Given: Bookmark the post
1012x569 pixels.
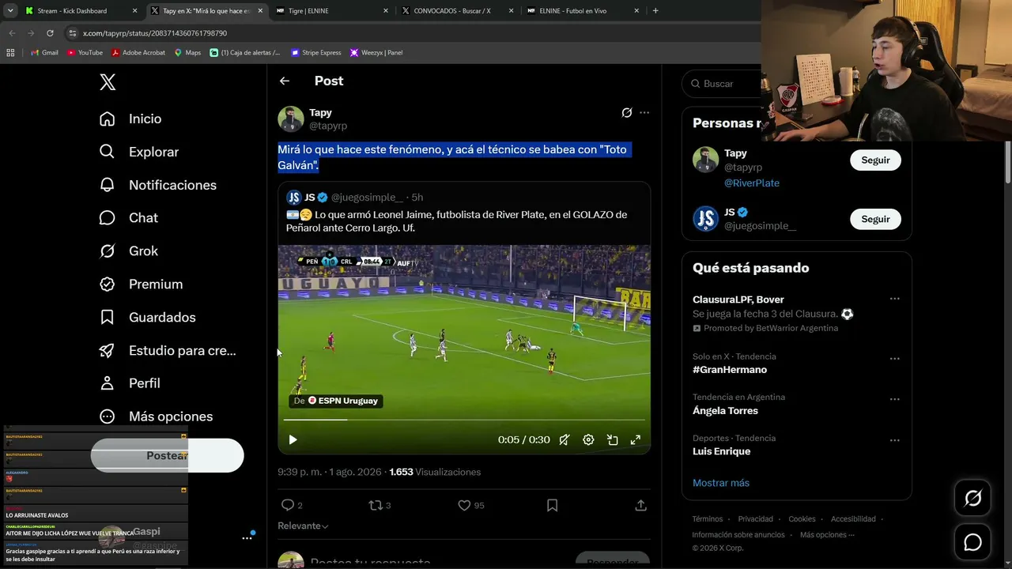Looking at the screenshot, I should (x=553, y=505).
